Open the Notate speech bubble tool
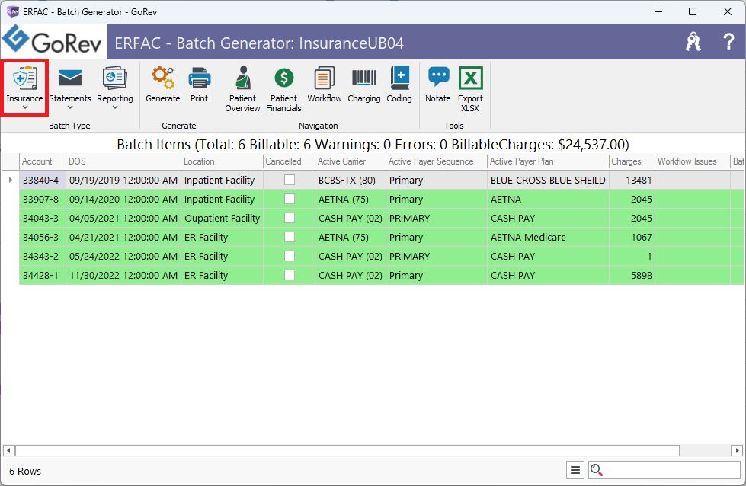Viewport: 746px width, 486px height. tap(438, 77)
